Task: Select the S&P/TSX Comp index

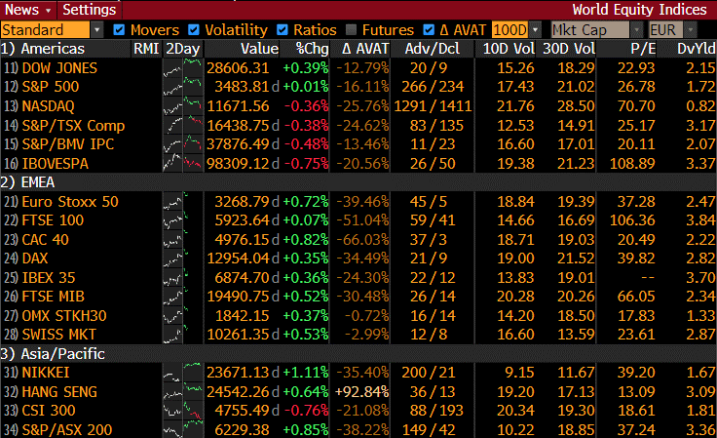Action: pos(73,125)
